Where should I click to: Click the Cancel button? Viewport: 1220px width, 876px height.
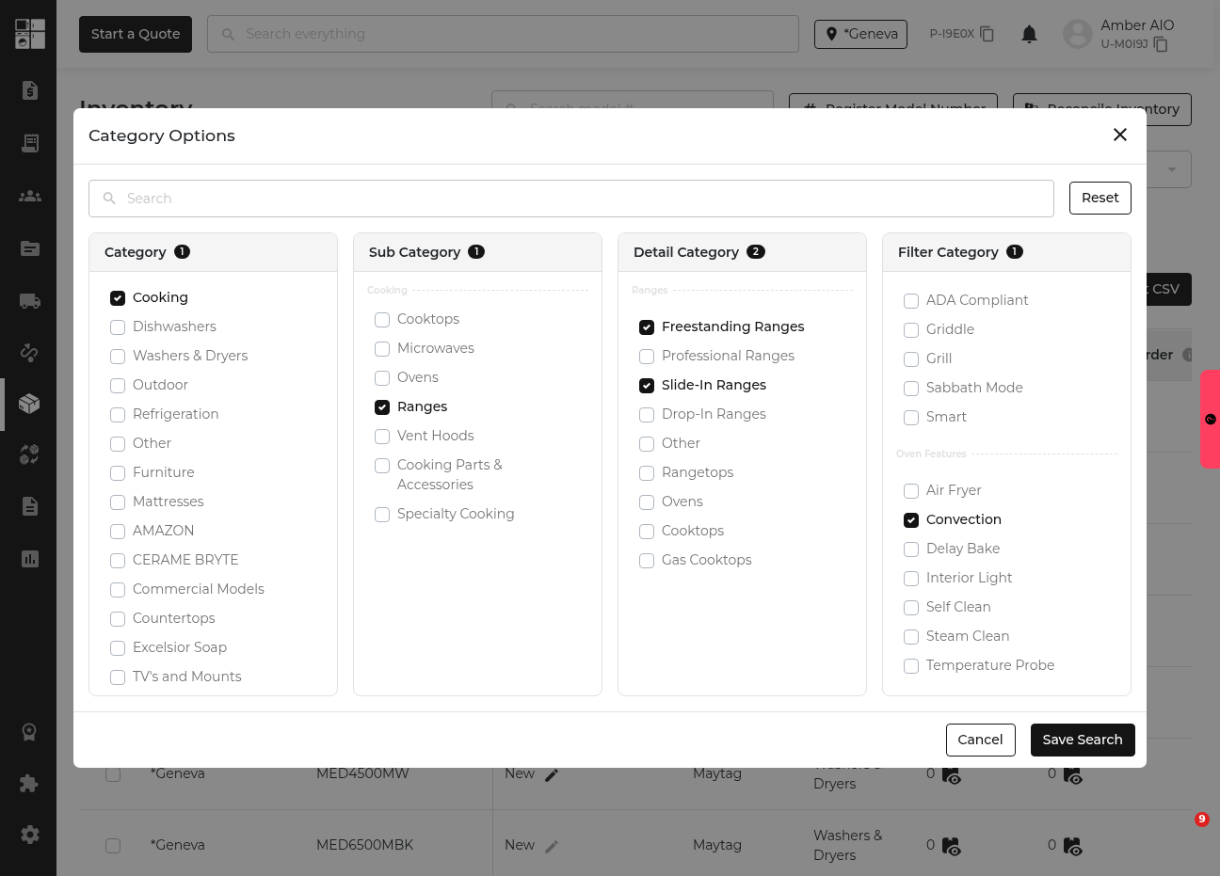pyautogui.click(x=980, y=740)
